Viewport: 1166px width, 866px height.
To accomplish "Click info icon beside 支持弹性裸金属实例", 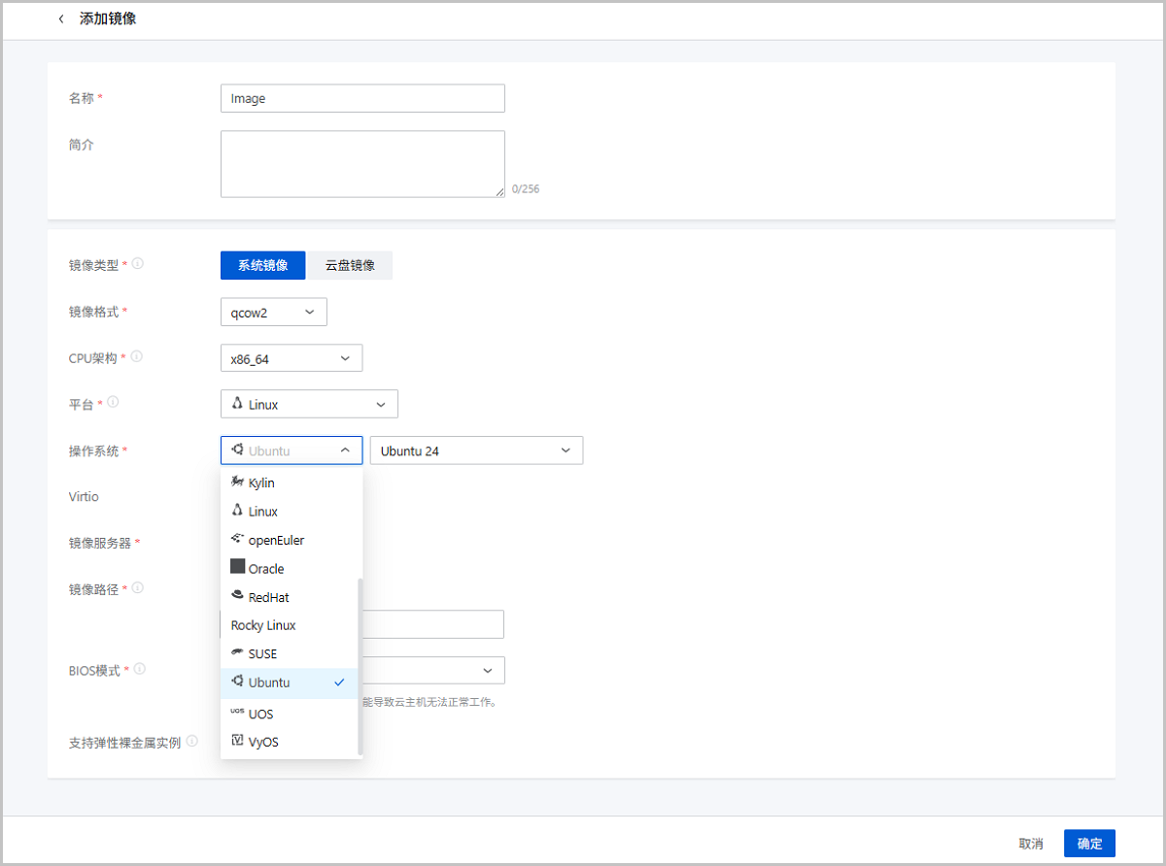I will pyautogui.click(x=192, y=742).
